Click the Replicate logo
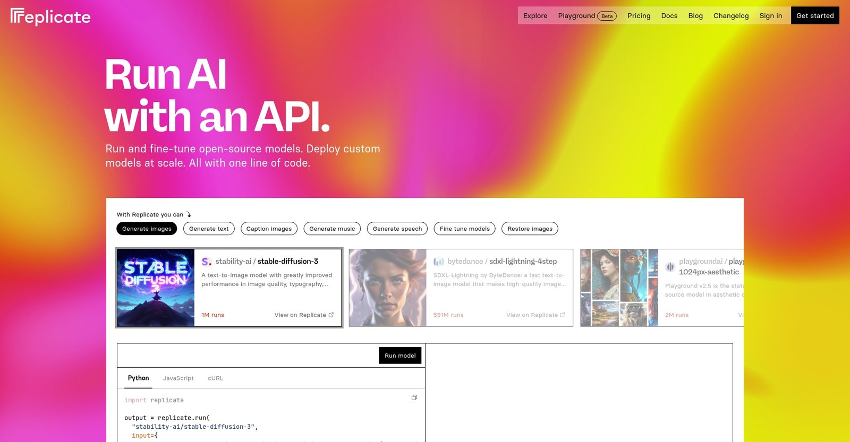The width and height of the screenshot is (850, 442). point(50,16)
